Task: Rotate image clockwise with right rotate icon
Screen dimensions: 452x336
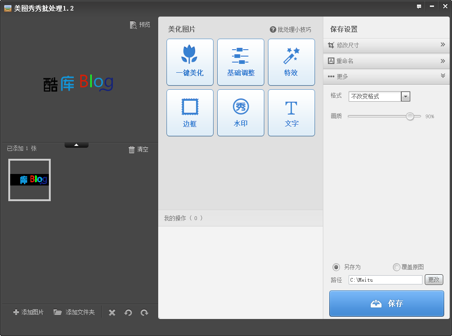Action: (x=144, y=313)
